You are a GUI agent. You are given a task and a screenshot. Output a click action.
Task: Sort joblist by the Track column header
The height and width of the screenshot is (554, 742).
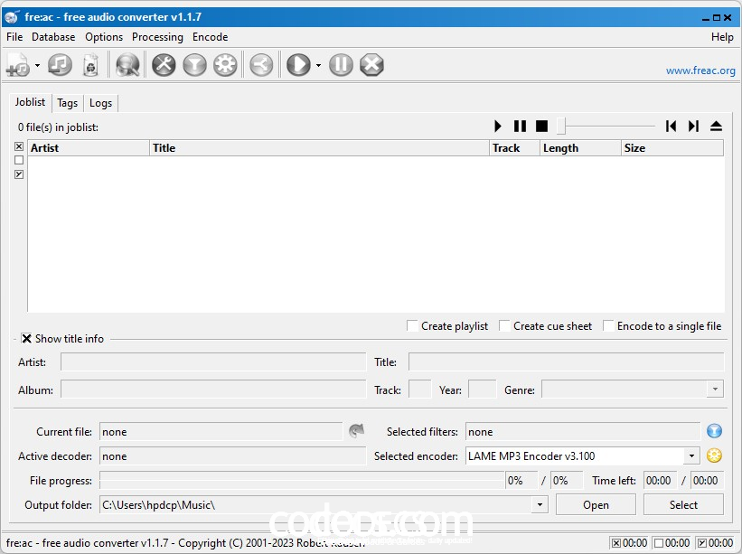coord(515,148)
